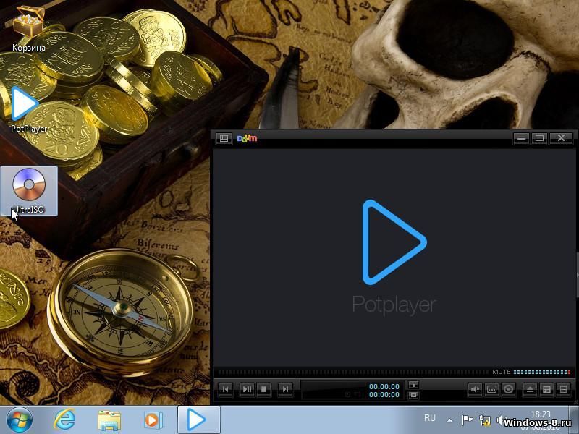Click the MUTE label above the controls
Viewport: 579px width, 434px height.
tap(501, 372)
